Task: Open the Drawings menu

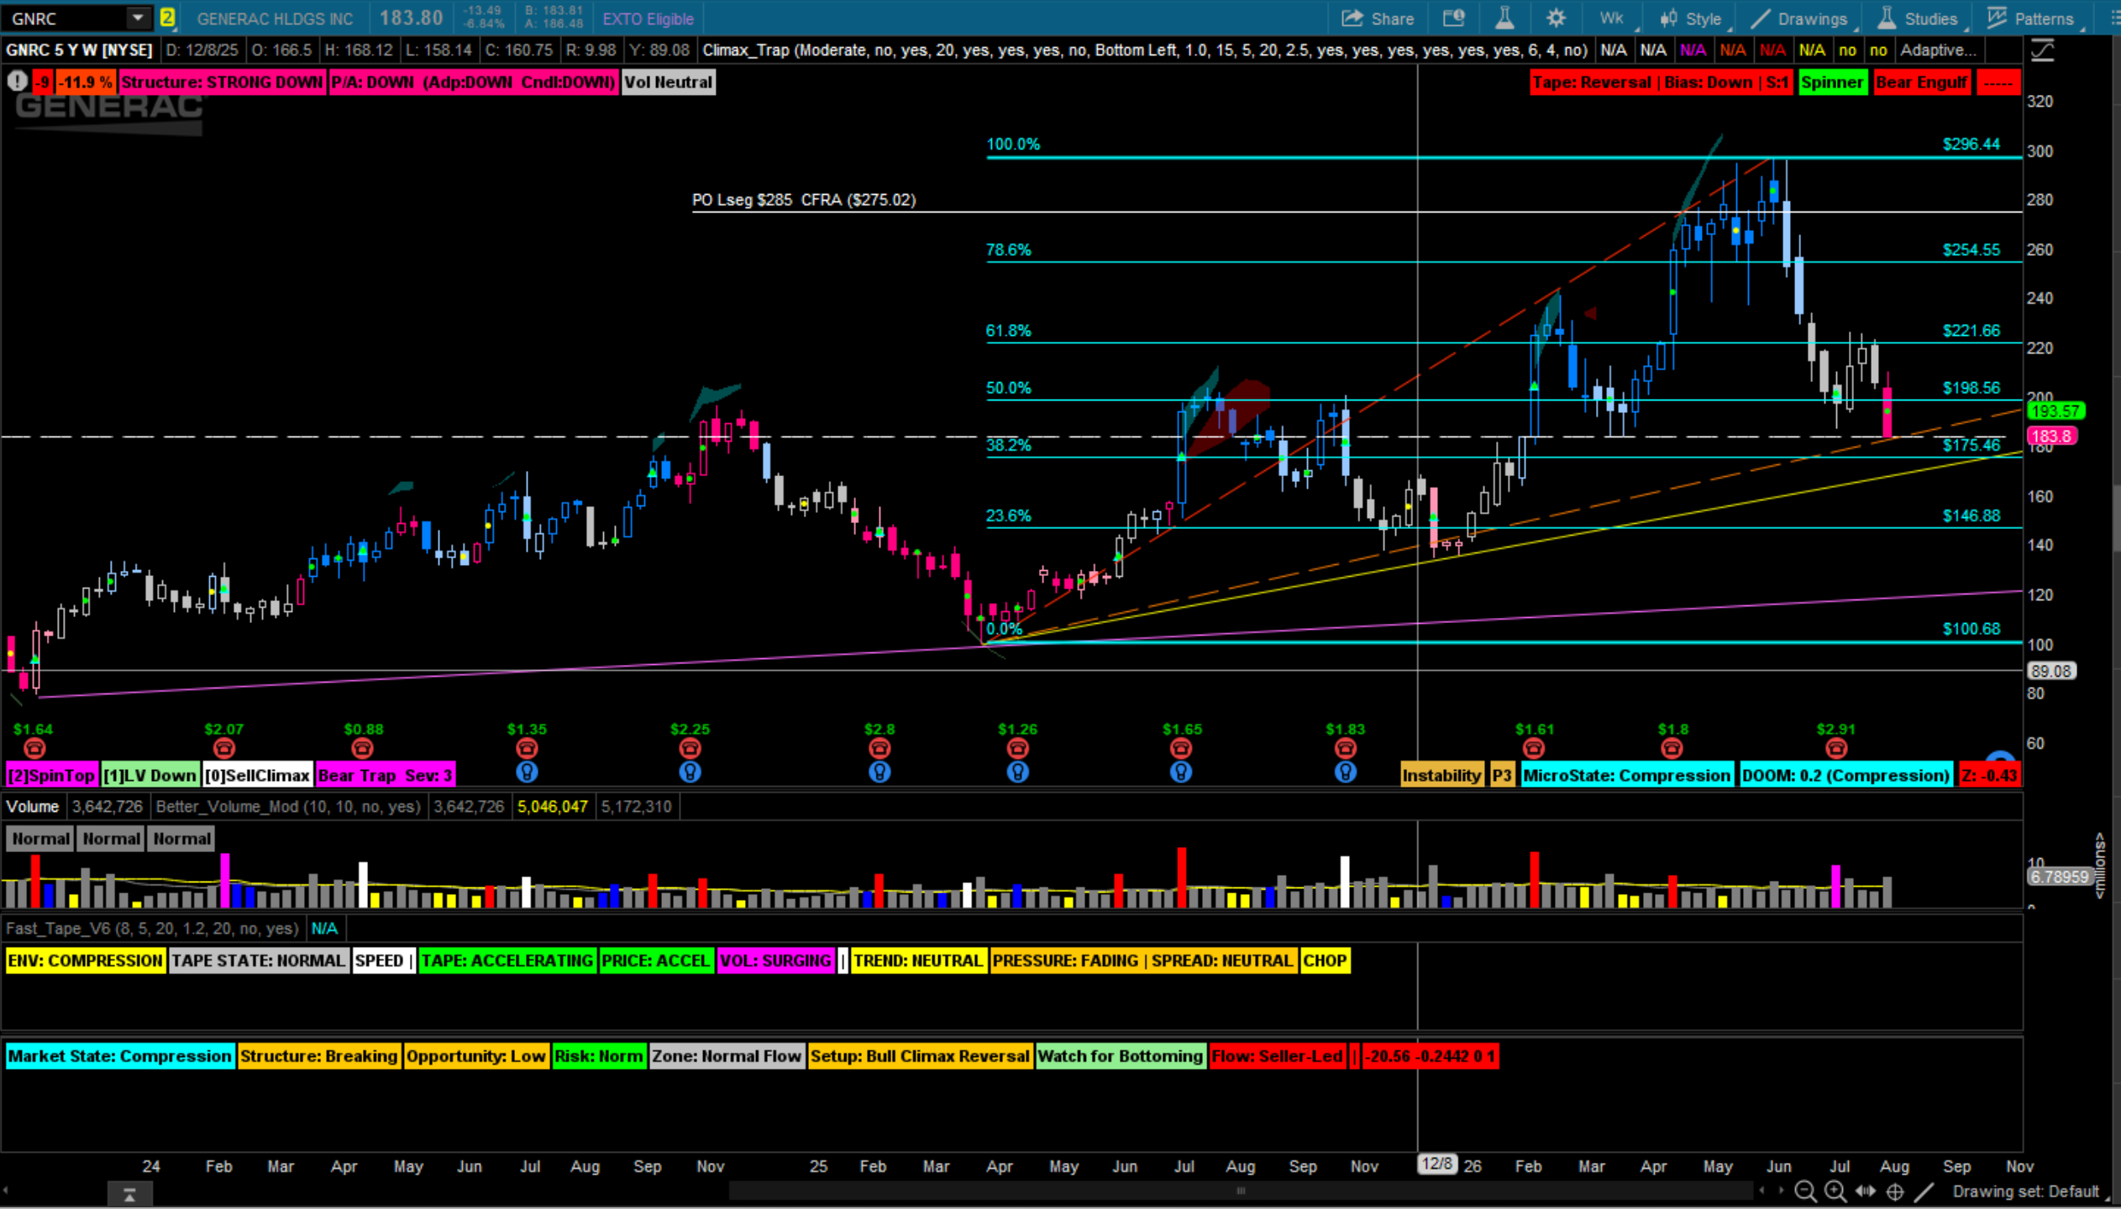Action: 1800,18
